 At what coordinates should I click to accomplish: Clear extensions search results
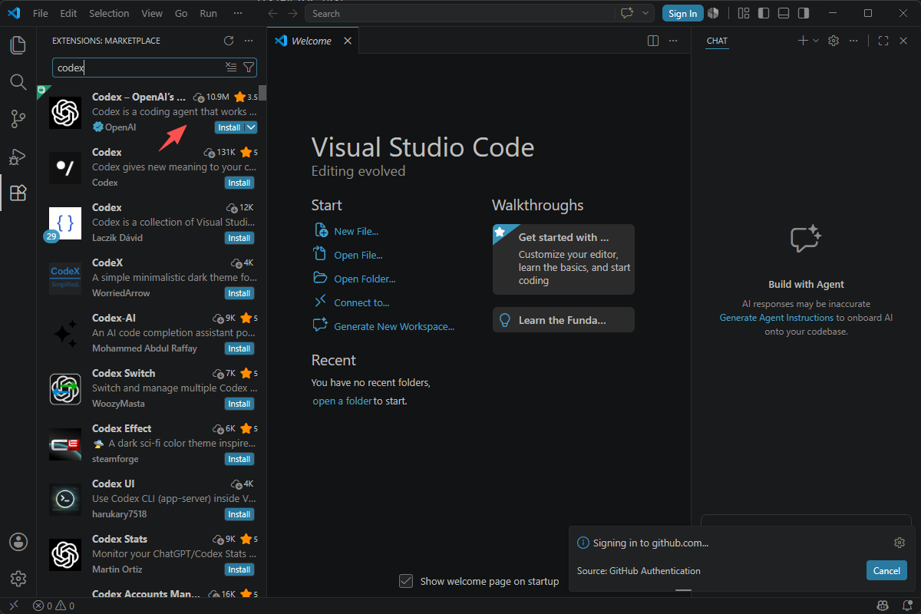(x=231, y=68)
